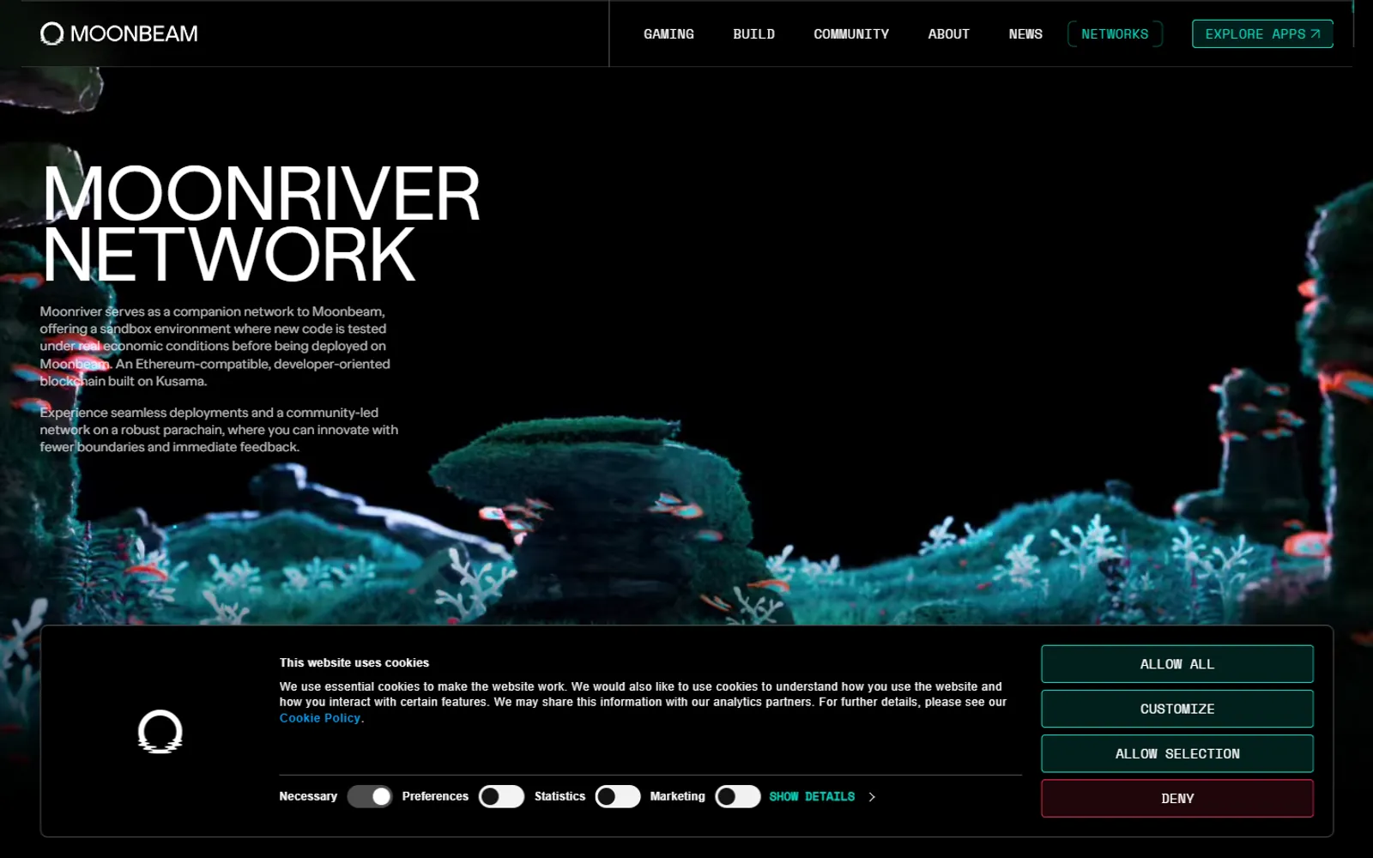Click the Moonbeam logo in header
The width and height of the screenshot is (1373, 858).
tap(119, 33)
